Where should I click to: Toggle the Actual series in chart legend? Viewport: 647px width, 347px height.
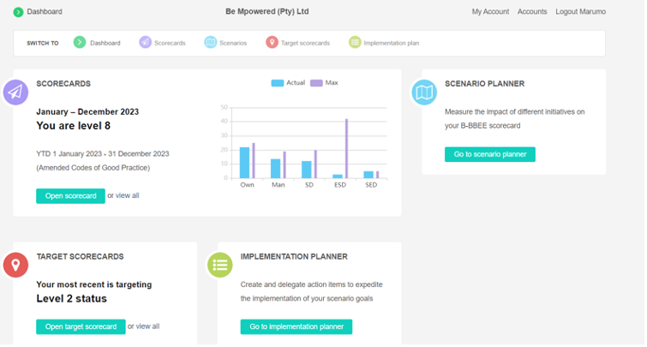pyautogui.click(x=288, y=83)
